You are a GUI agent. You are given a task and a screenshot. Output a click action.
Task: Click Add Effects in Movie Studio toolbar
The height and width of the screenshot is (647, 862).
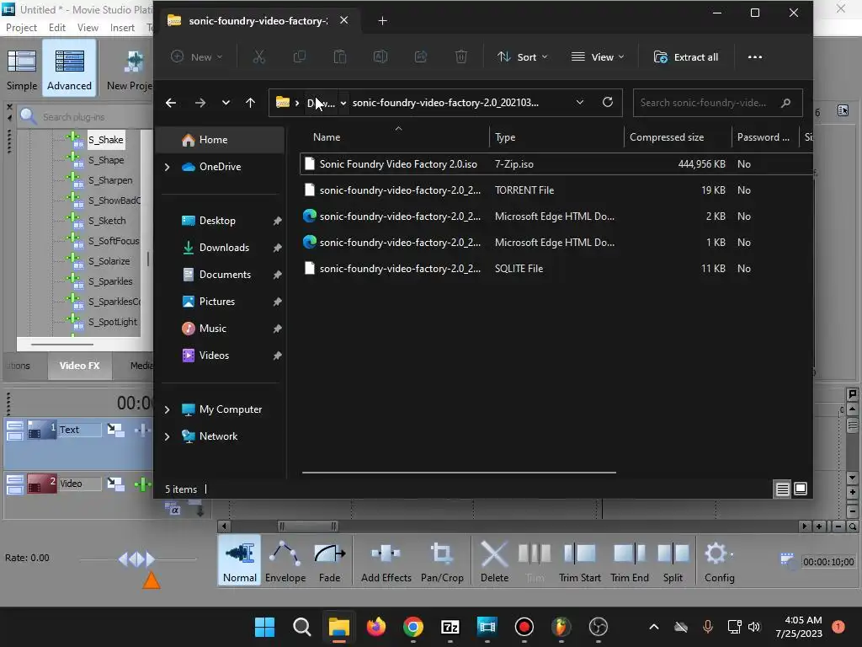point(386,560)
